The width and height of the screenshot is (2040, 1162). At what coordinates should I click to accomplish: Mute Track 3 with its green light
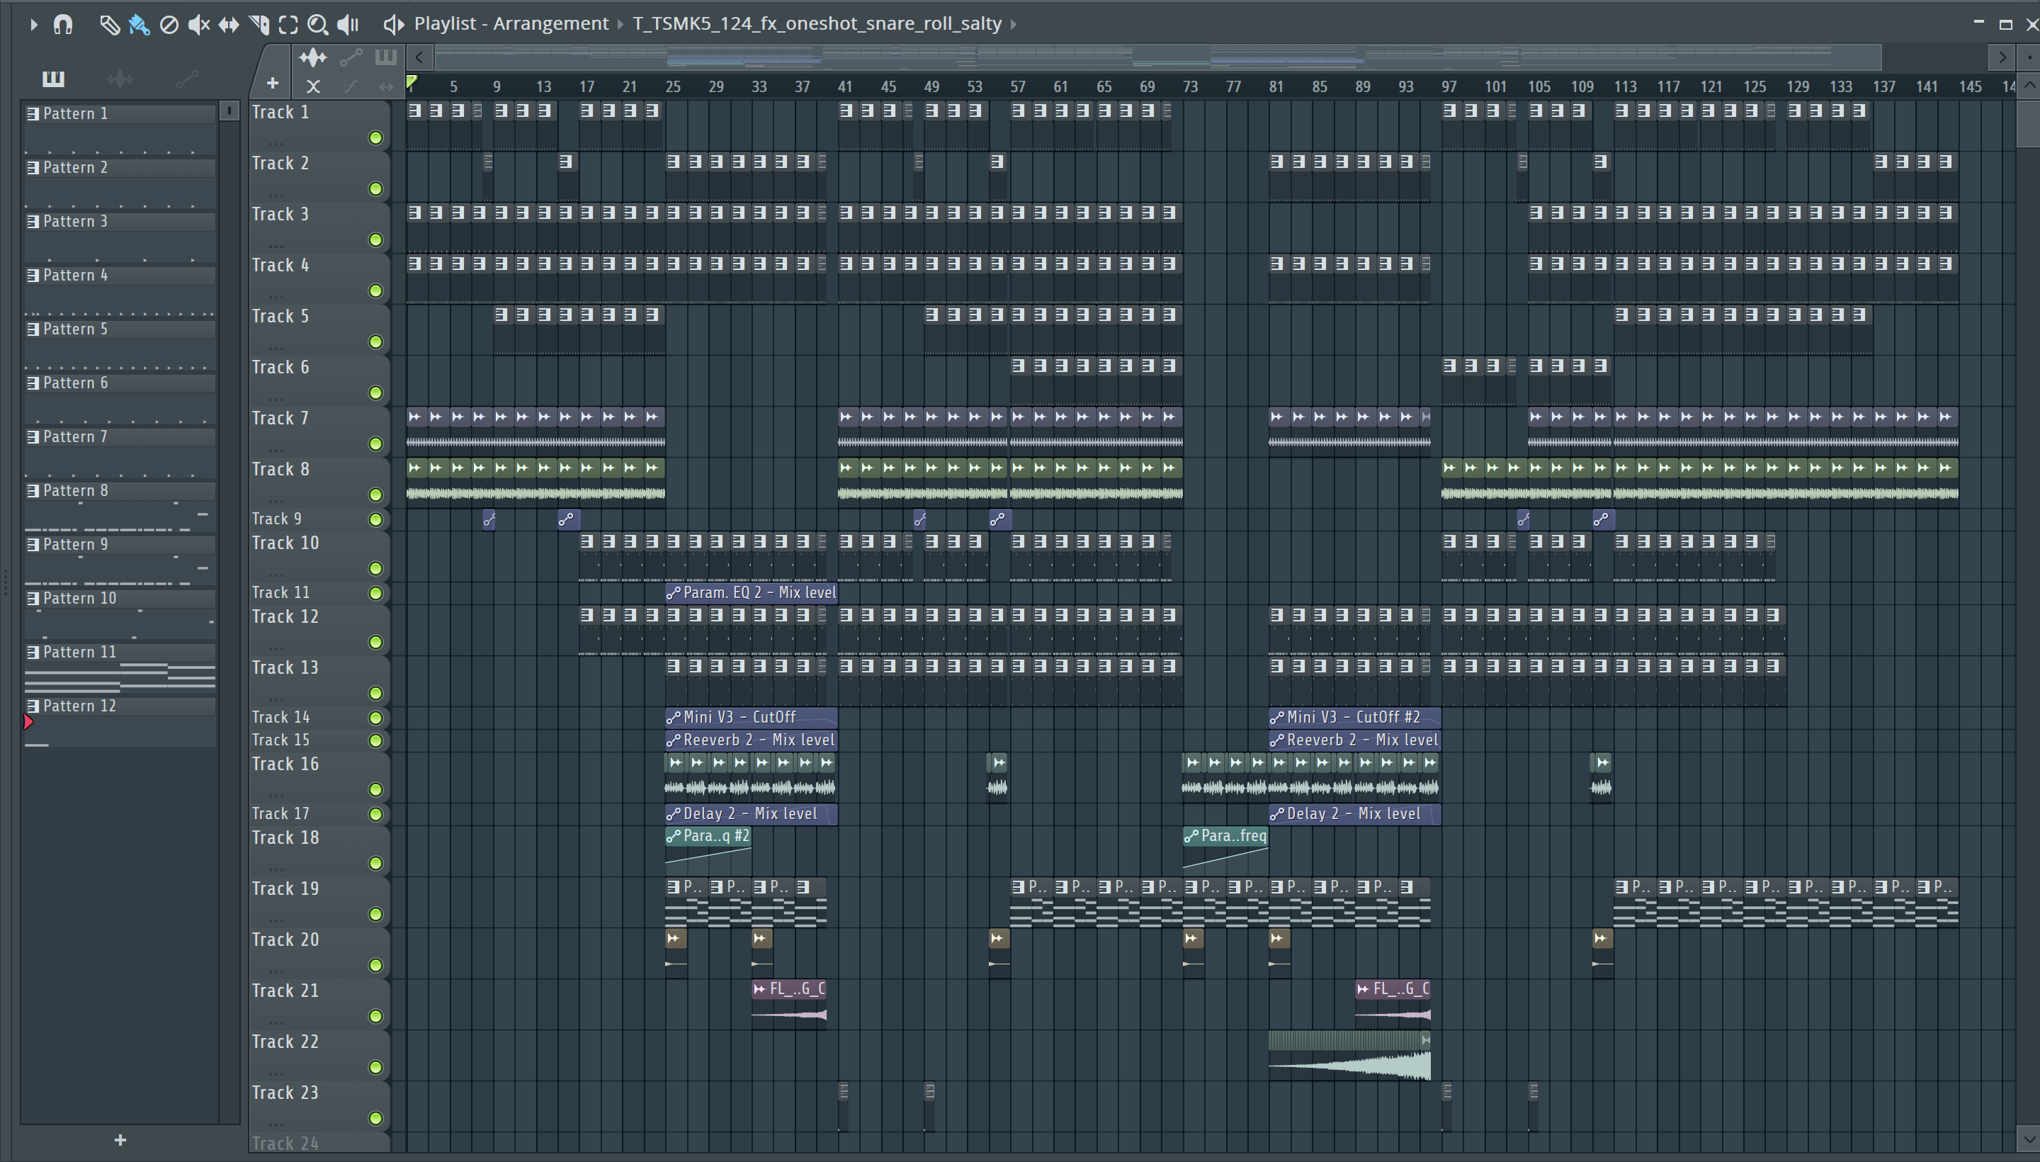[375, 240]
